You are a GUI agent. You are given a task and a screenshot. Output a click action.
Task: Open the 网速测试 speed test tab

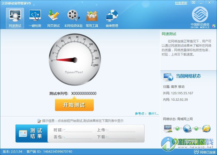click(15, 18)
